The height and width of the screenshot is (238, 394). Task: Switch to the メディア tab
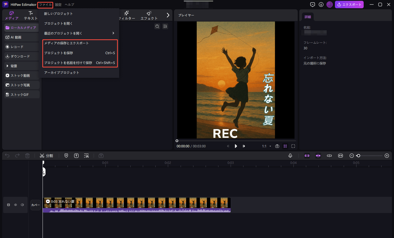[12, 16]
